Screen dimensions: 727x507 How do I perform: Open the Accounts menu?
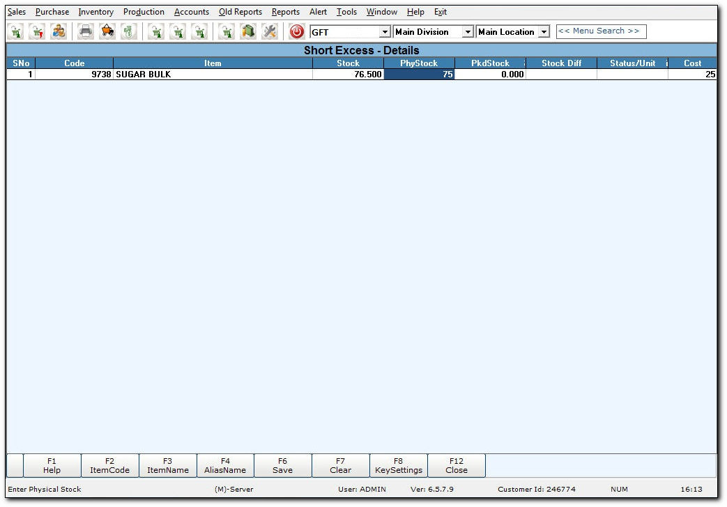(192, 12)
